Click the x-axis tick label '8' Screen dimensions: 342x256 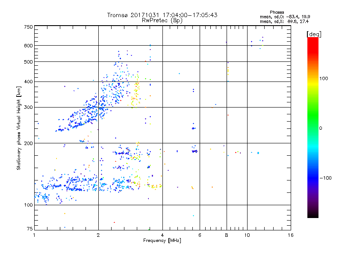(227, 235)
